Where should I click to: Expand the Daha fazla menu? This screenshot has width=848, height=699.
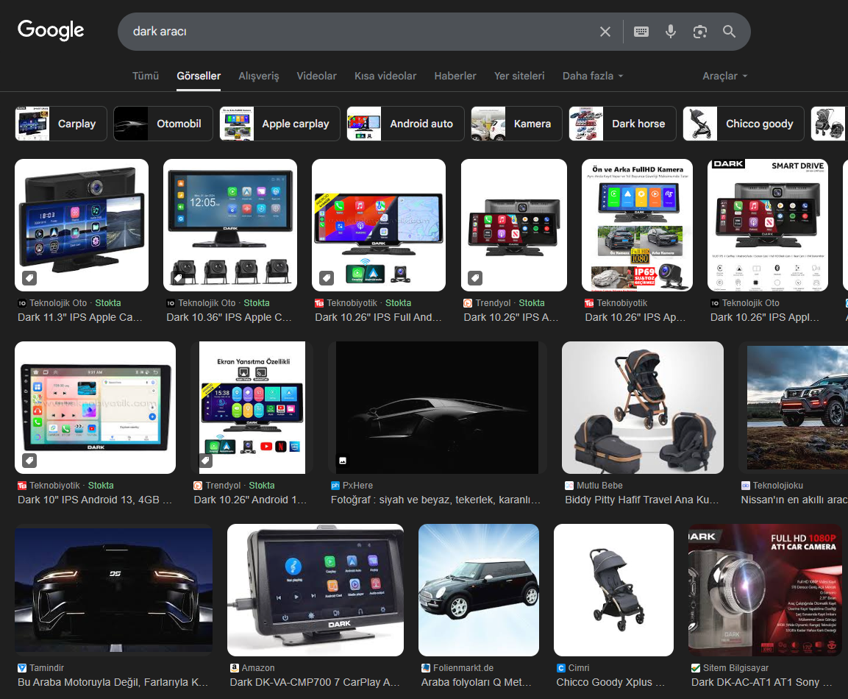click(593, 77)
